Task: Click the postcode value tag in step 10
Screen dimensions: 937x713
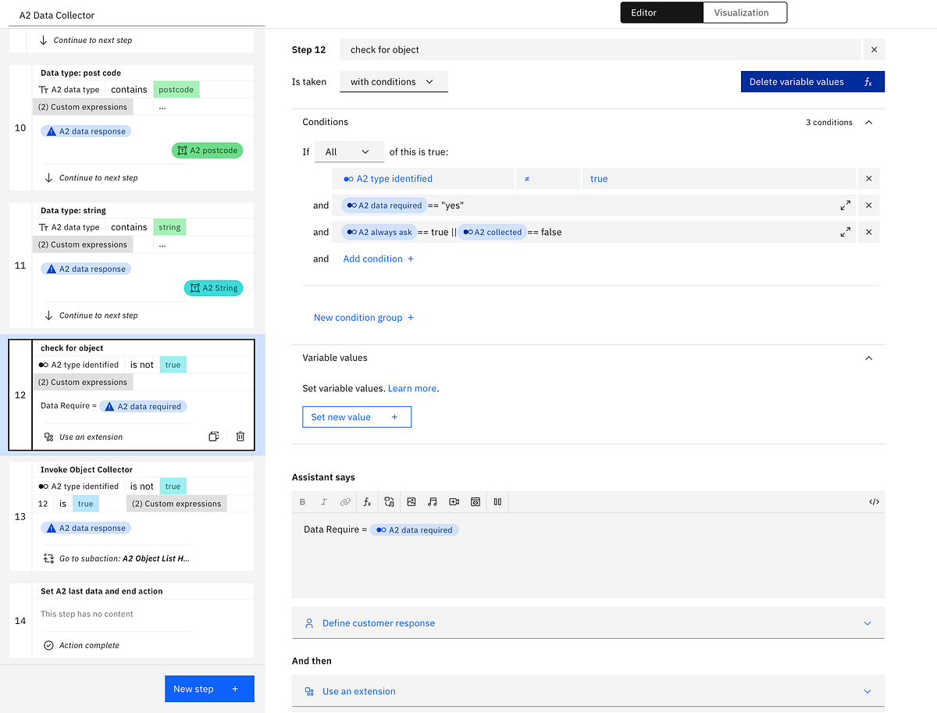Action: tap(176, 90)
